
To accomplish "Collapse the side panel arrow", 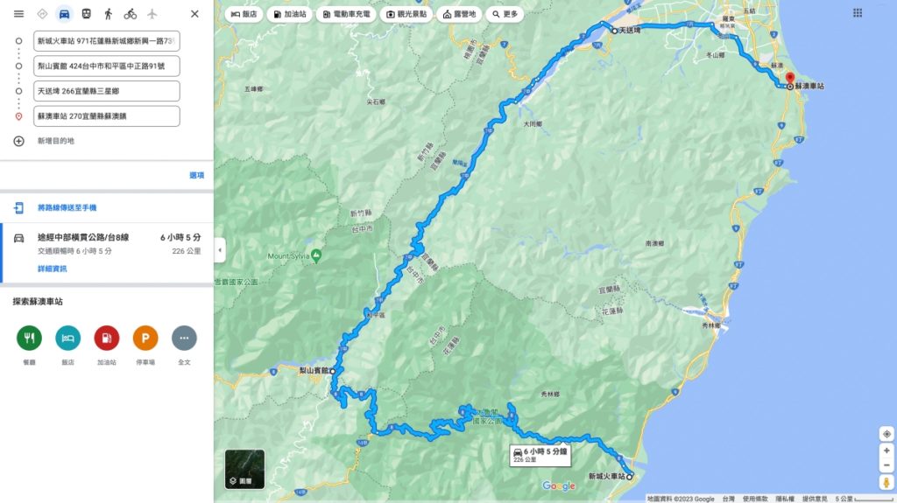I will click(x=220, y=250).
